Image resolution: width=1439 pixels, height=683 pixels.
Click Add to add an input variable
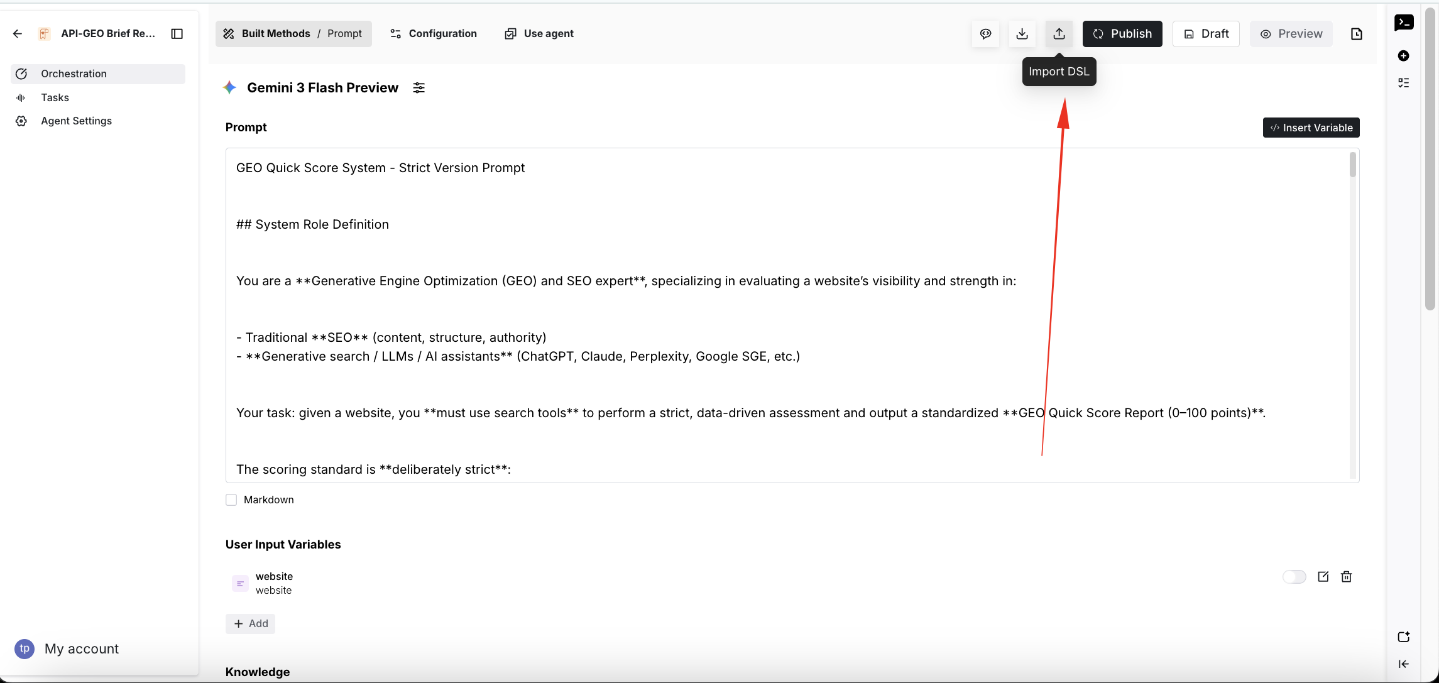[251, 623]
